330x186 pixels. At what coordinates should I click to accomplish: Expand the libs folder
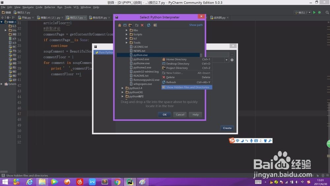(x=127, y=30)
